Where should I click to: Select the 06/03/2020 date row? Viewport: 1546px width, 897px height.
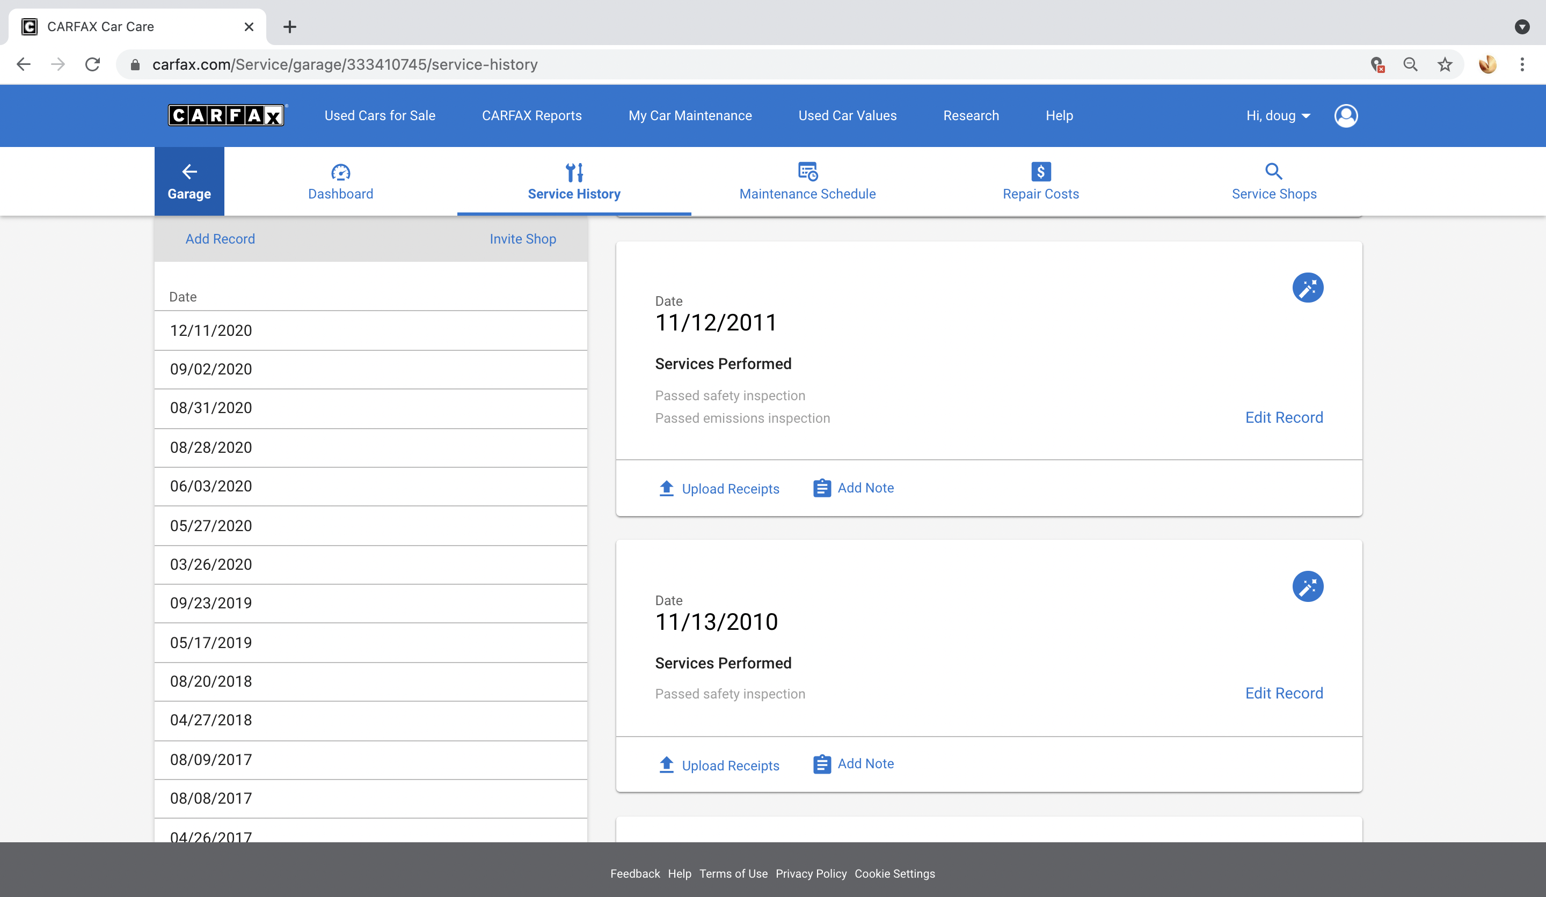tap(371, 486)
